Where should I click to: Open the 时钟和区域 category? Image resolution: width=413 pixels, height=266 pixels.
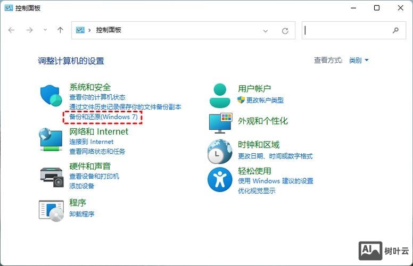tap(259, 145)
